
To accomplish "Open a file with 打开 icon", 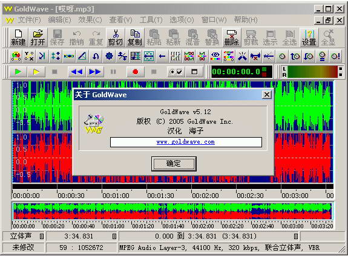I will click(x=38, y=37).
